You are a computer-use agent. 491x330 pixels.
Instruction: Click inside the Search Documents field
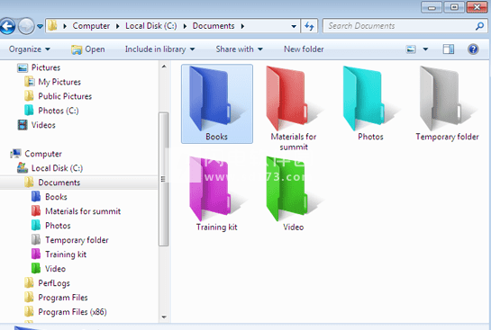pyautogui.click(x=405, y=26)
